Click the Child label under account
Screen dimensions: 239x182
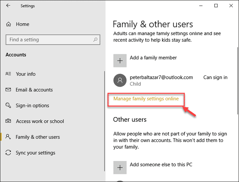135,84
